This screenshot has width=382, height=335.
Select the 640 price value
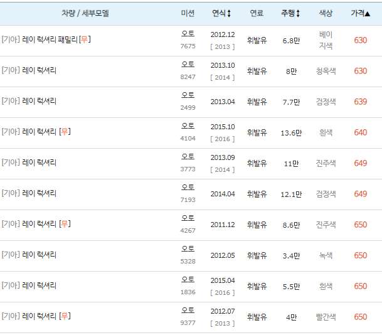(x=360, y=132)
